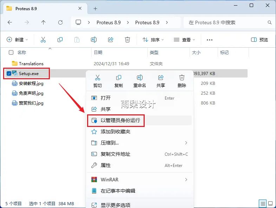Click the 新建 new item button
276x208 pixels.
coord(17,40)
